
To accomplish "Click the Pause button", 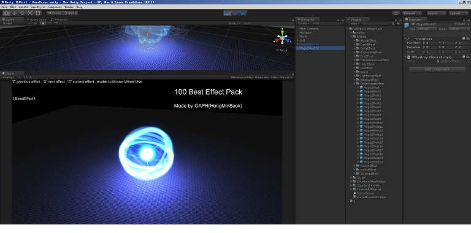I will [235, 13].
